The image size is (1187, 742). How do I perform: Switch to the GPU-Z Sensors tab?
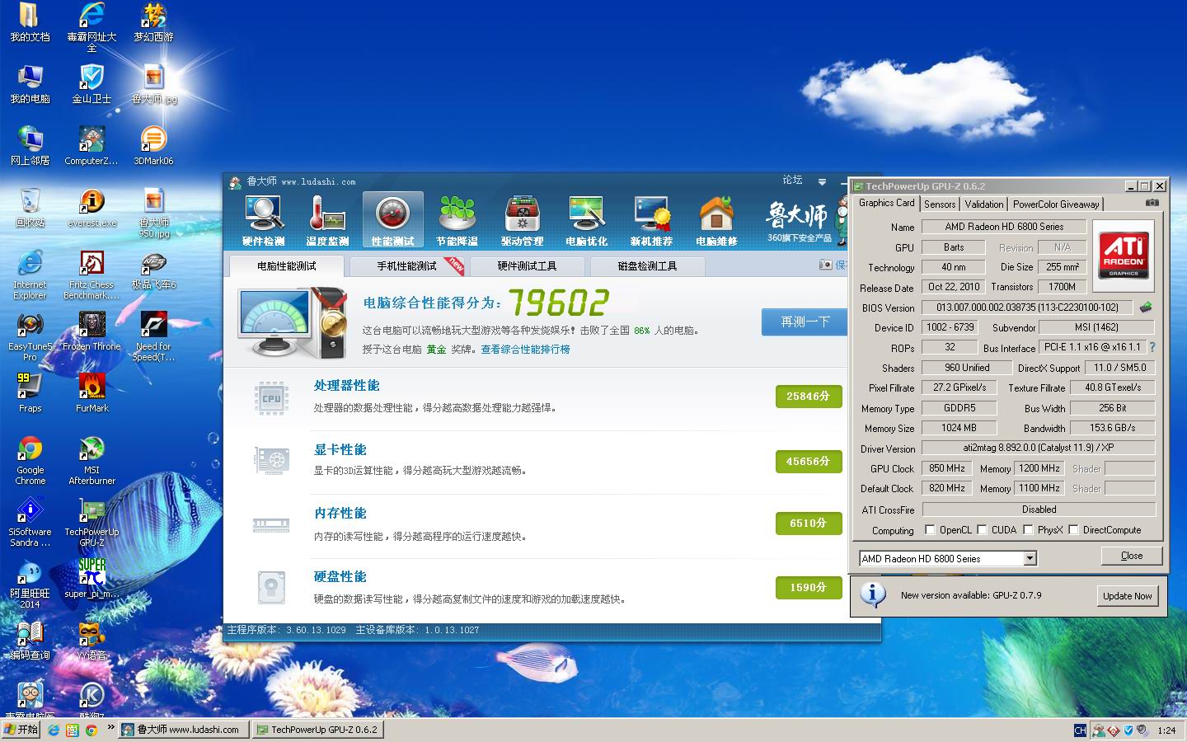940,204
